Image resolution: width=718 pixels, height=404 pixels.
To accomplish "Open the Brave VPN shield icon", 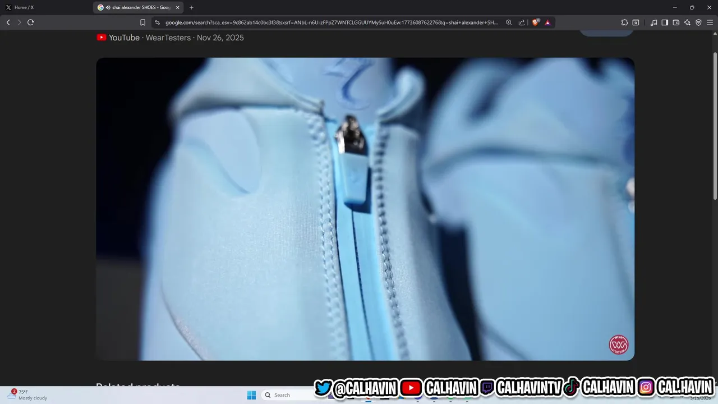I will (698, 22).
